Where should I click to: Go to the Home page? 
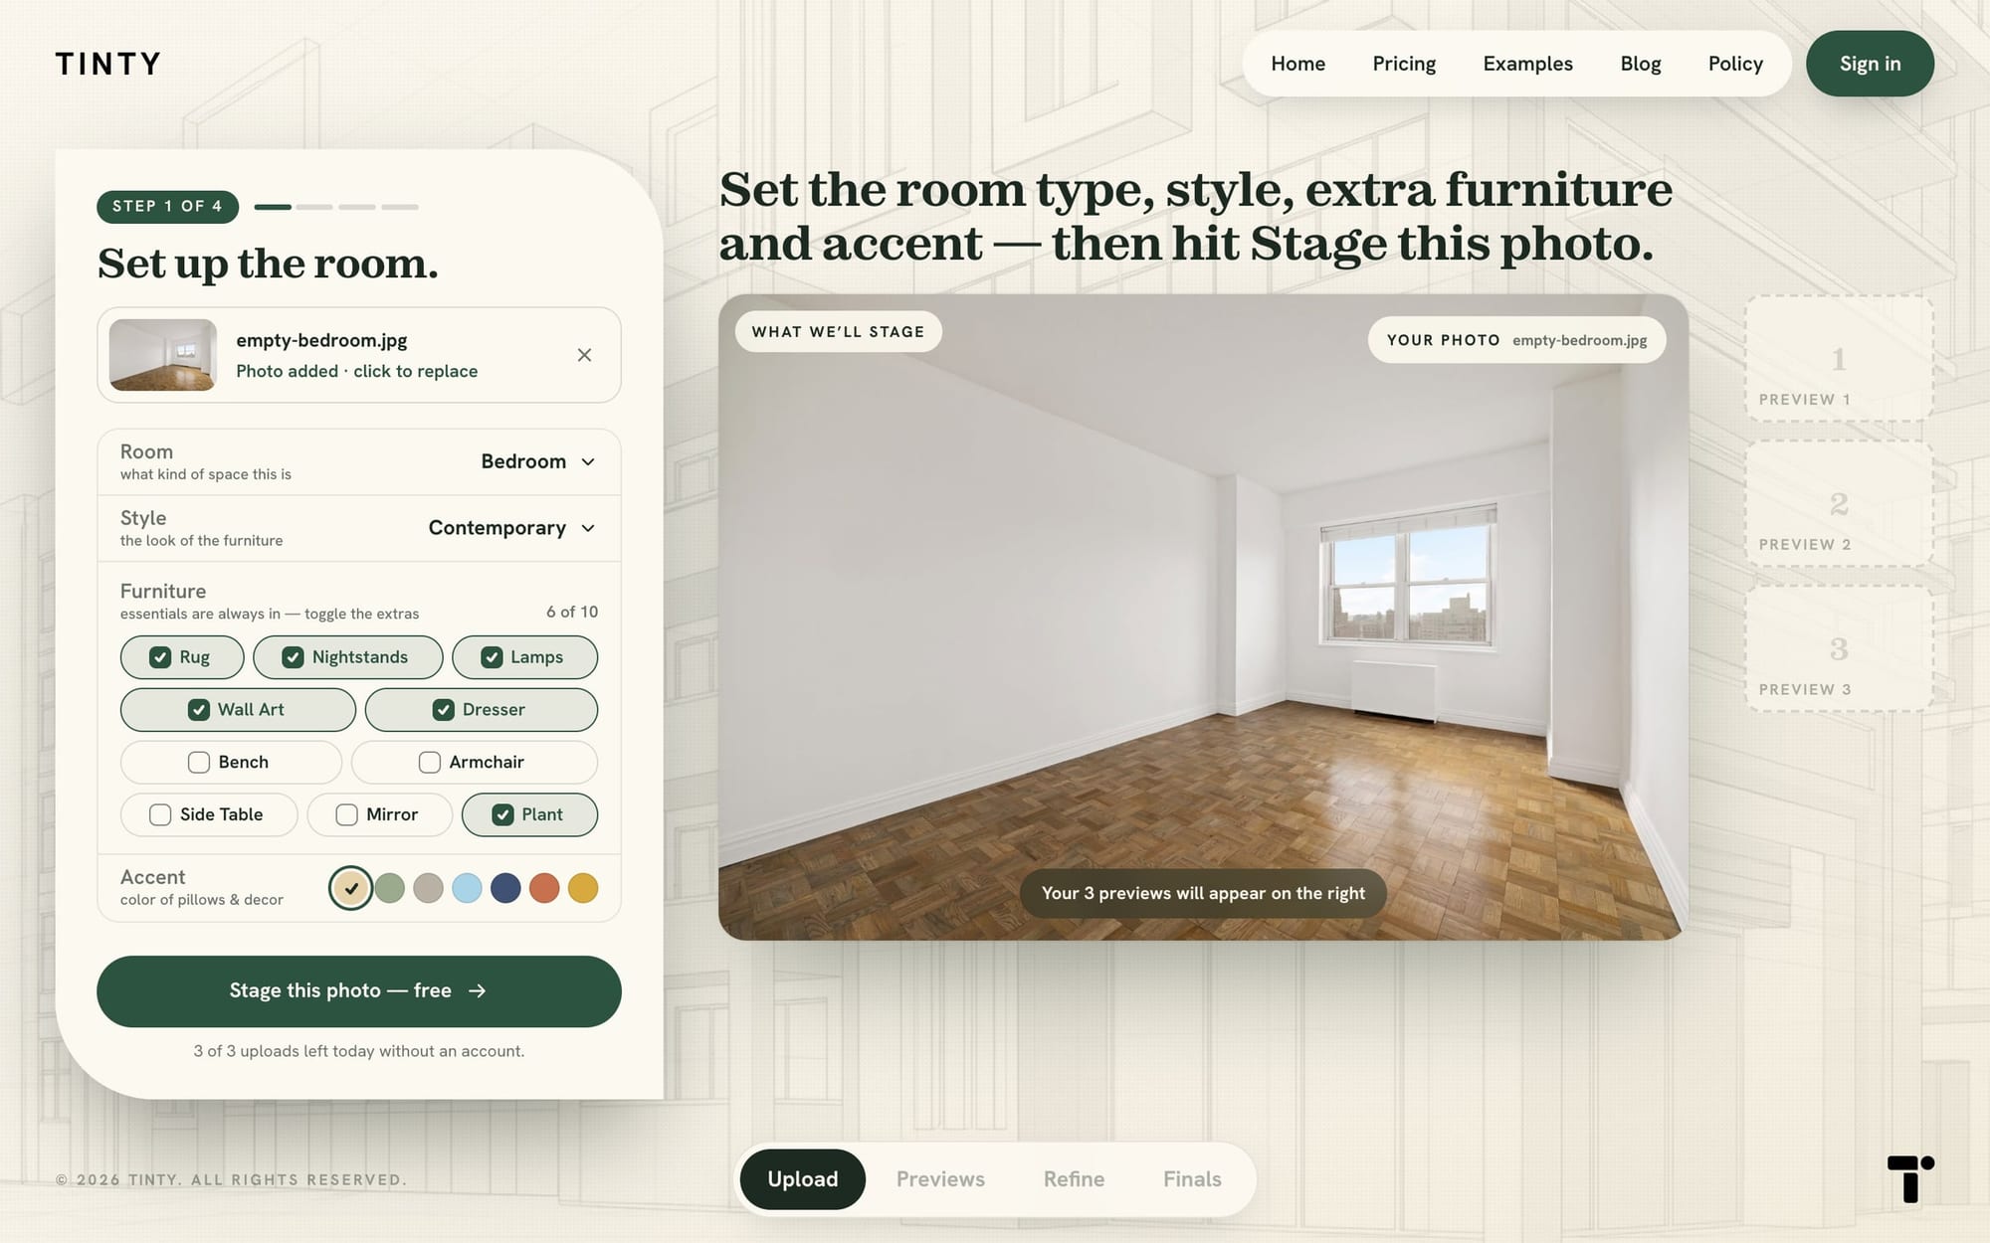(1297, 64)
